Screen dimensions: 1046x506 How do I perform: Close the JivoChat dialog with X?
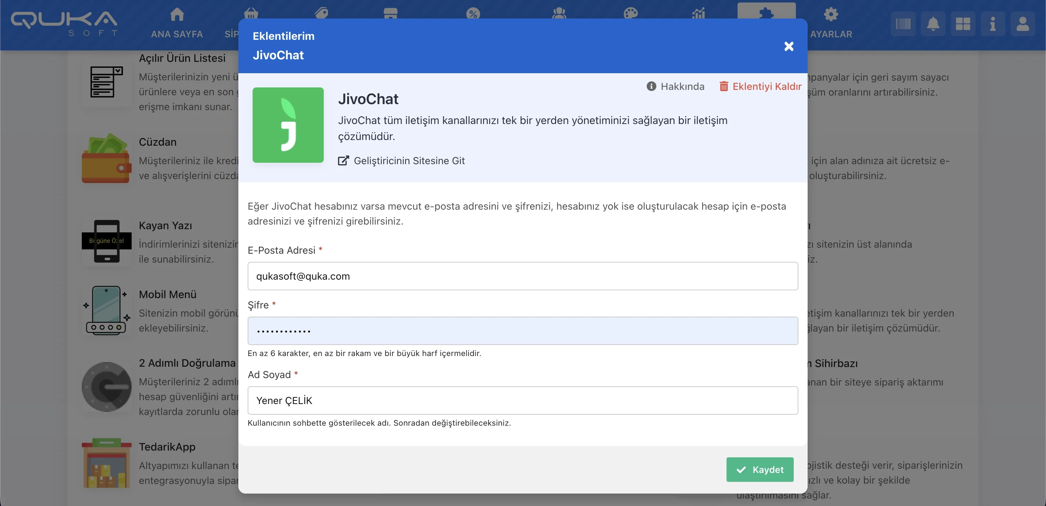[x=788, y=46]
